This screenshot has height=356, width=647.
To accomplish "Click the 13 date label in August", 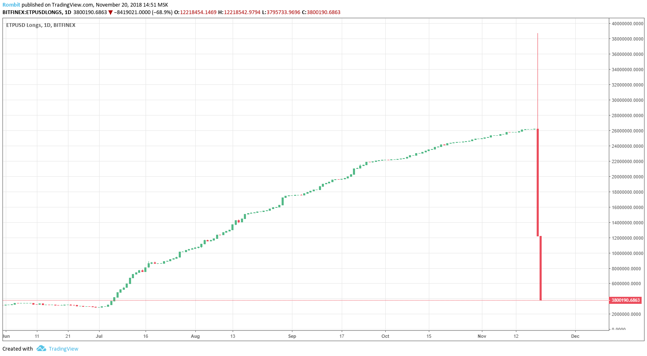I will tap(233, 336).
